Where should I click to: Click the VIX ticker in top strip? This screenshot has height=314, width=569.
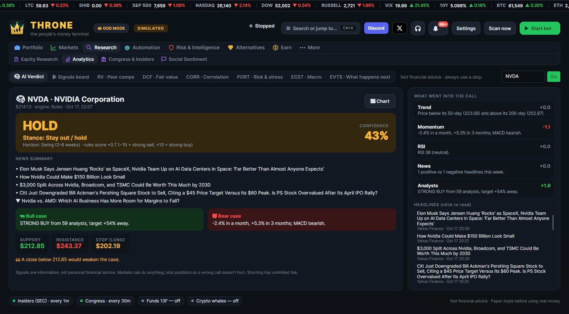click(407, 5)
